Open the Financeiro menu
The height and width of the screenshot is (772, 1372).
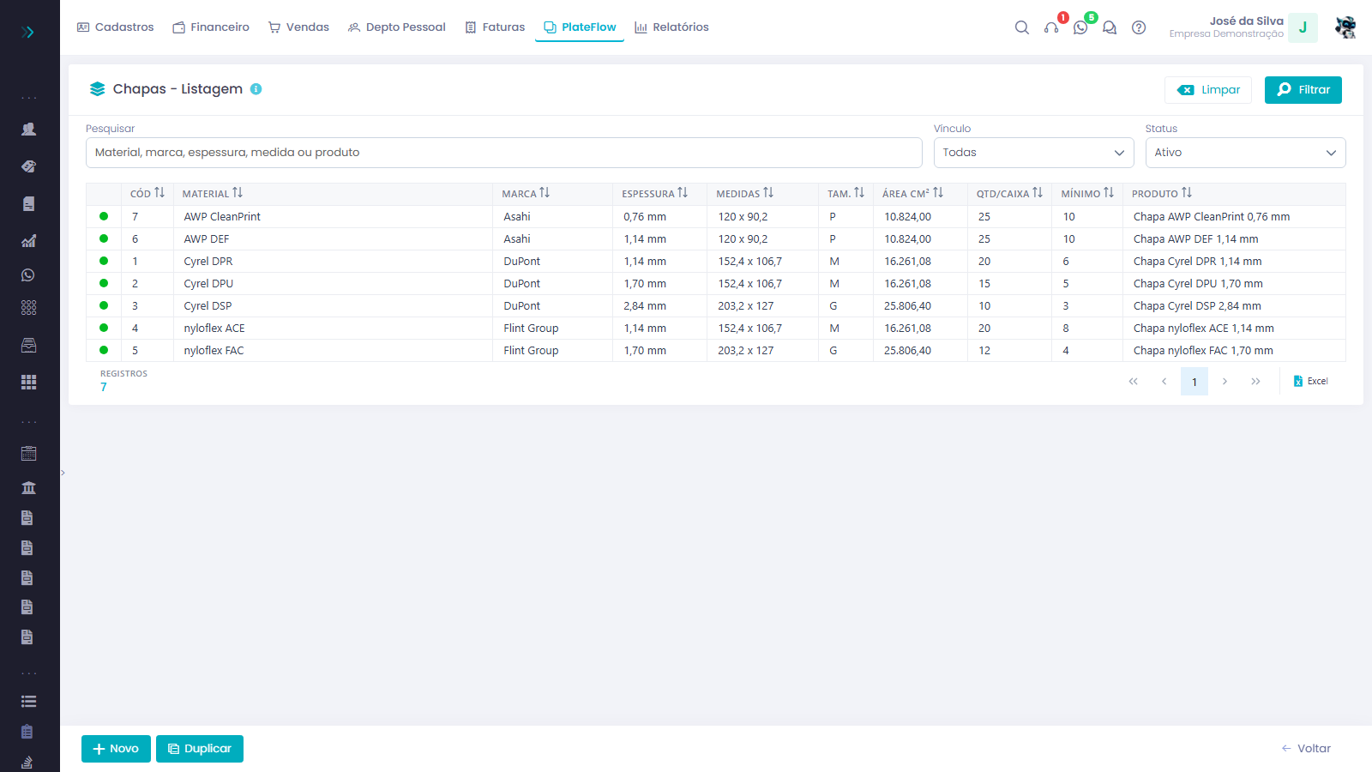coord(211,27)
